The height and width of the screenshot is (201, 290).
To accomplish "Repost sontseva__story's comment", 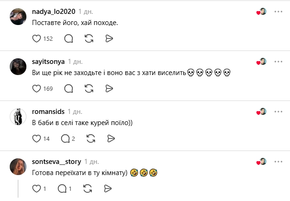I will pos(88,188).
